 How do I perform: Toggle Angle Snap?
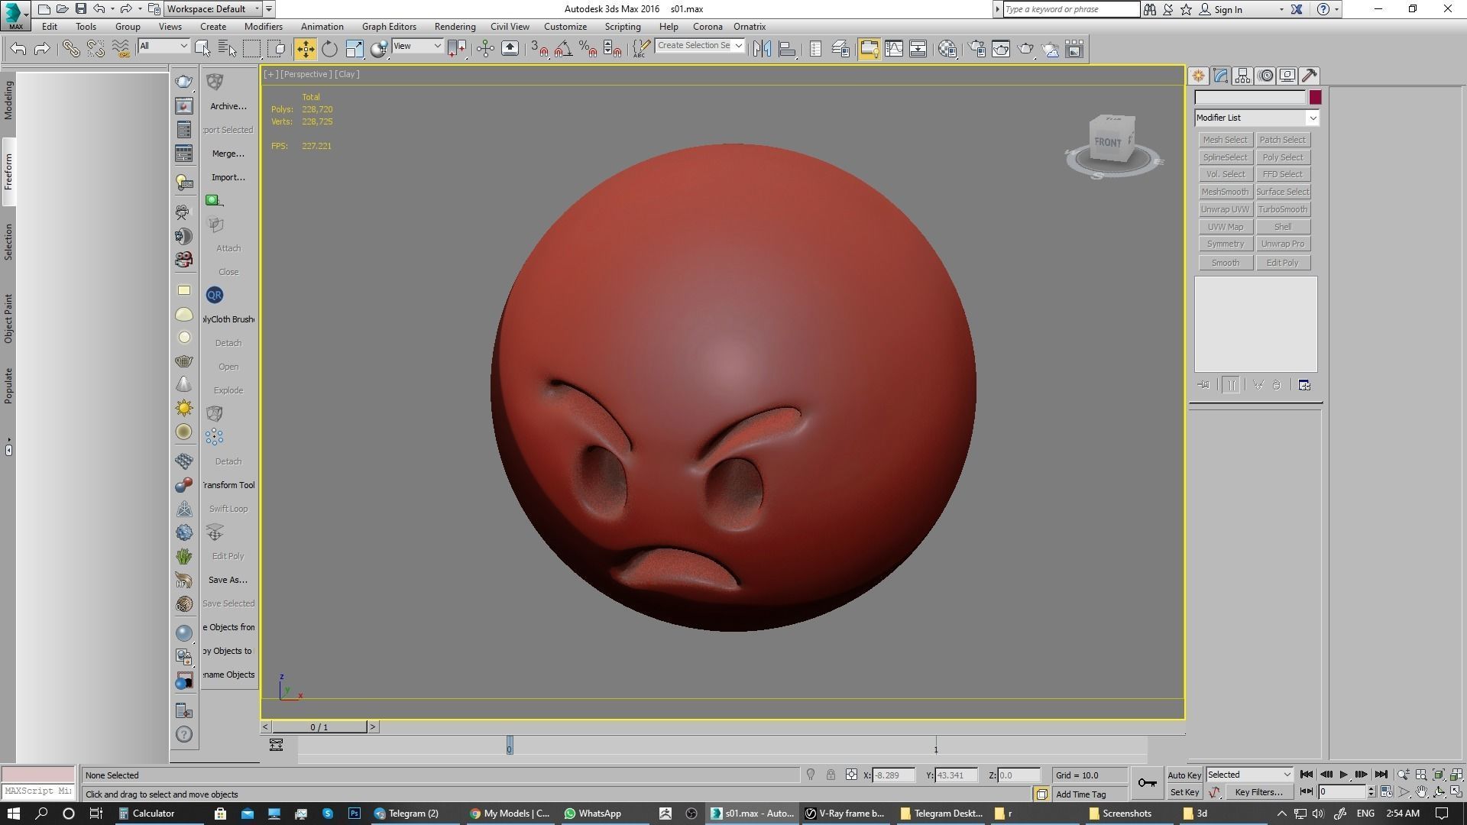tap(563, 49)
